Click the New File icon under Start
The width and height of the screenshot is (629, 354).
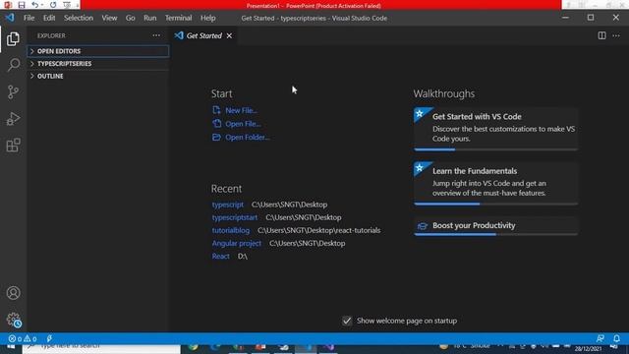coord(216,110)
